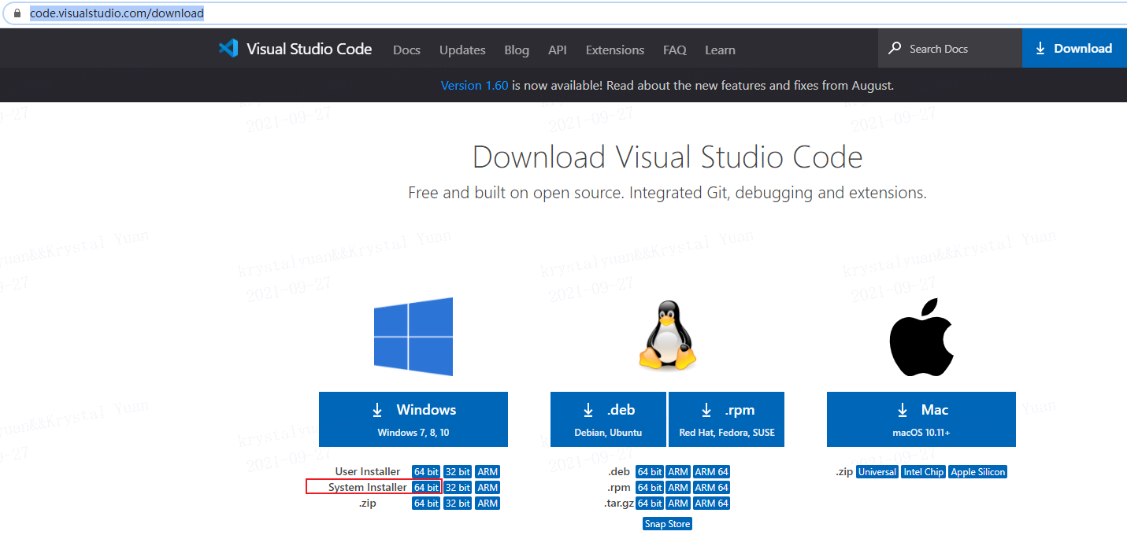Click the search magnifier icon in Search Docs

895,49
